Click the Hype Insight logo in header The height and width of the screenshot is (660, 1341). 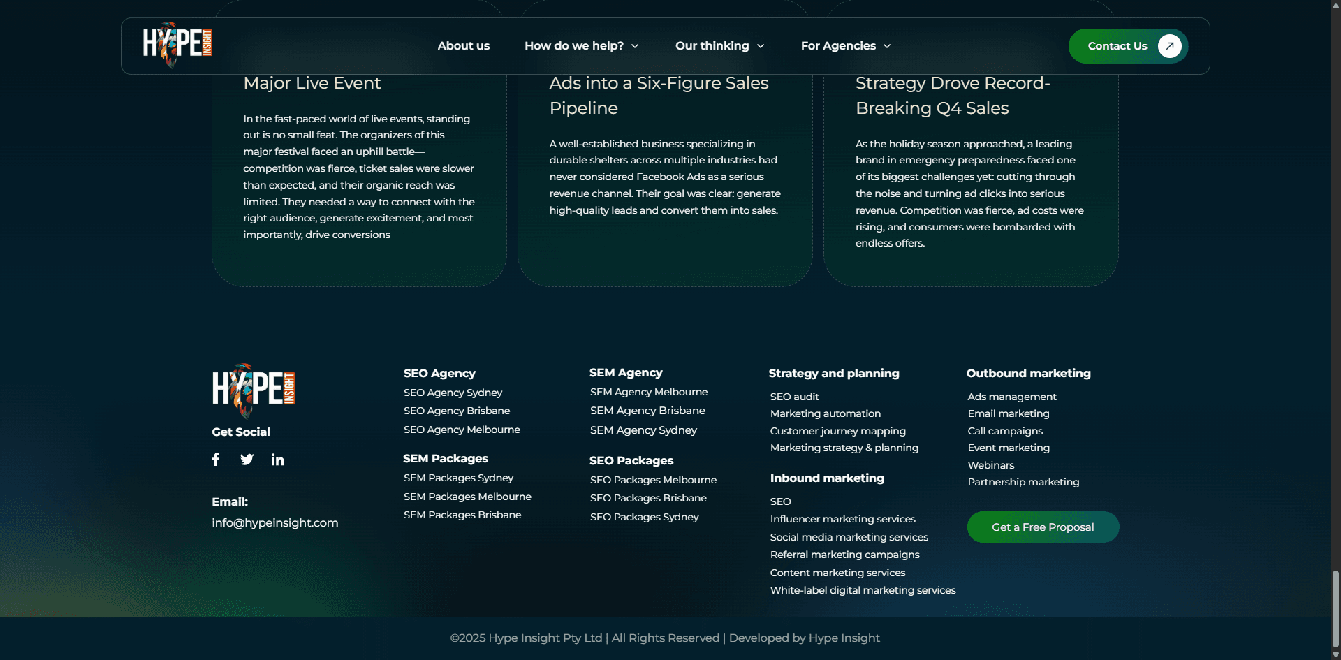coord(177,45)
